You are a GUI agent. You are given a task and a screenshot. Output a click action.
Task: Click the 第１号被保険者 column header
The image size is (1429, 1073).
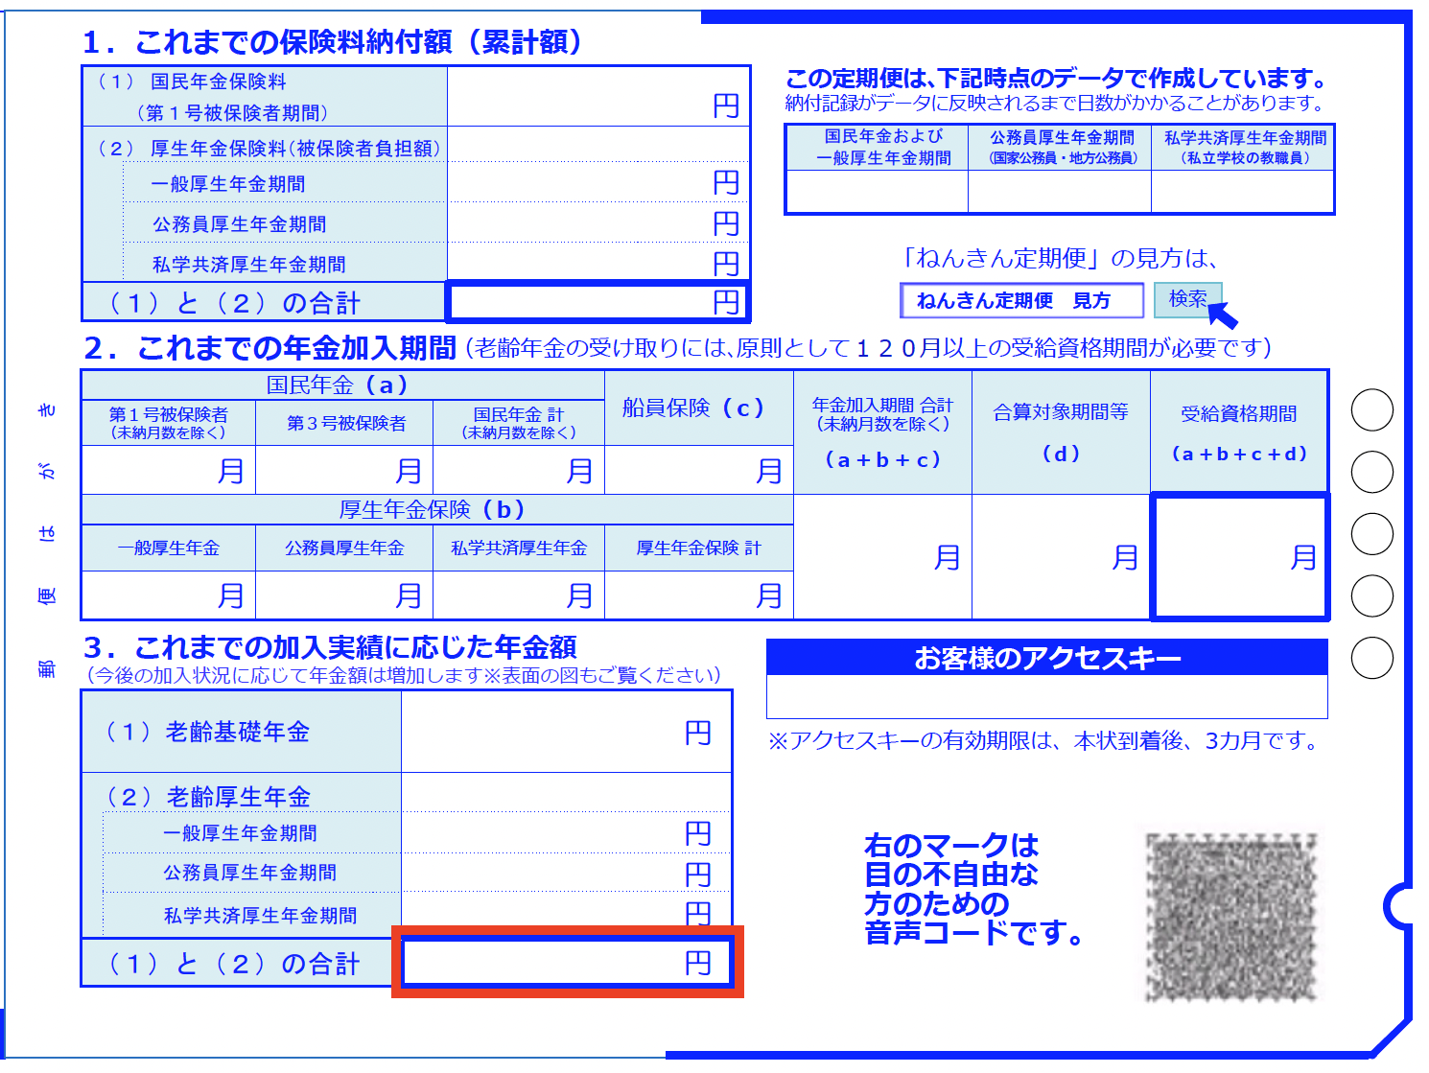click(x=169, y=423)
